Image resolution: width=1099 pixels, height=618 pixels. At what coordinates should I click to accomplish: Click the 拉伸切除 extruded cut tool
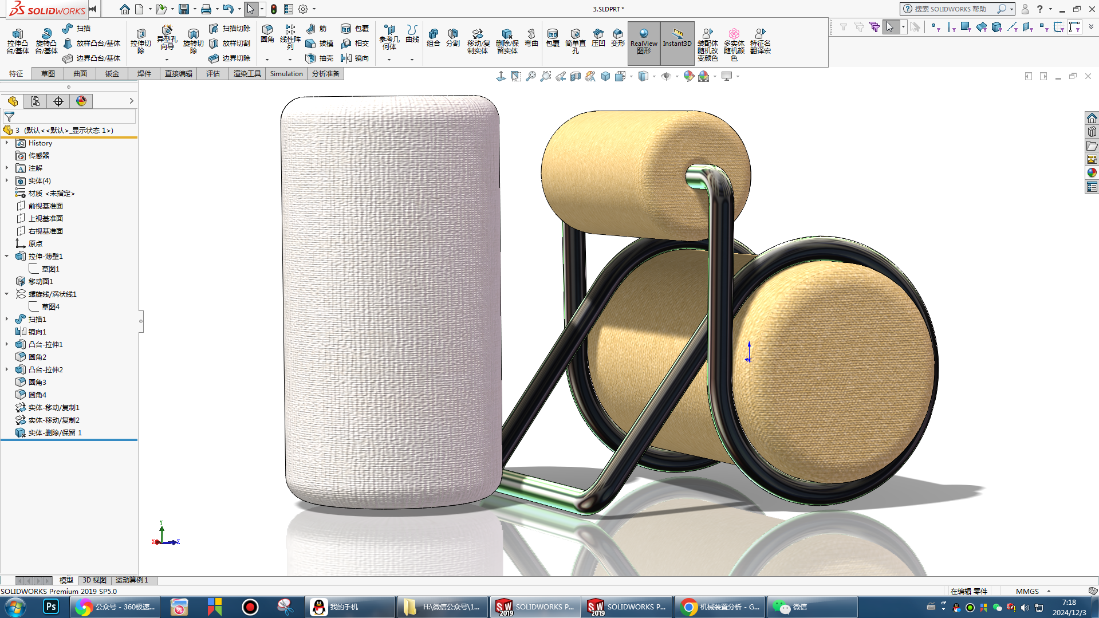click(x=141, y=41)
